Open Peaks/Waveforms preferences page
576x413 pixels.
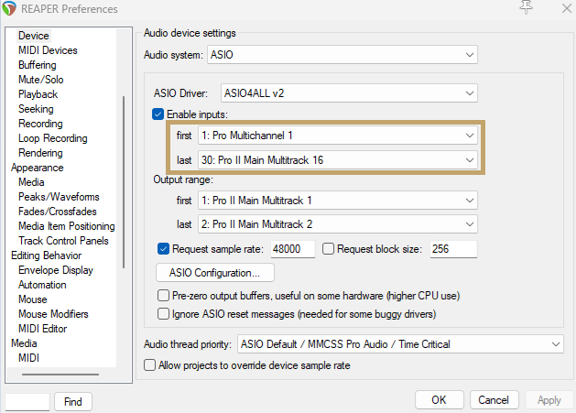point(59,197)
